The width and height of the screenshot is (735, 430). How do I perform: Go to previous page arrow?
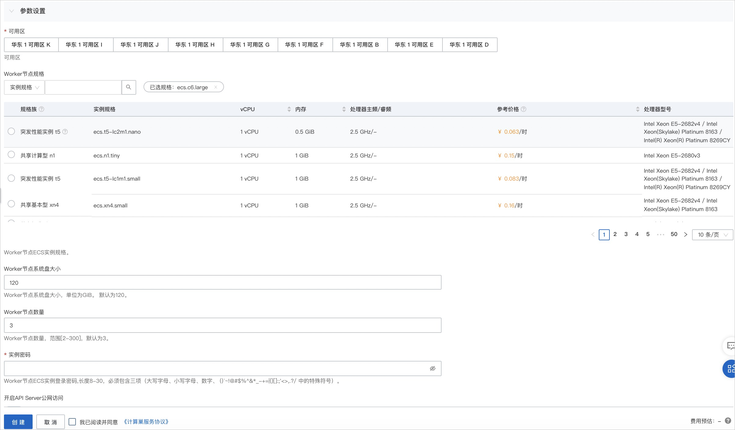pos(593,234)
